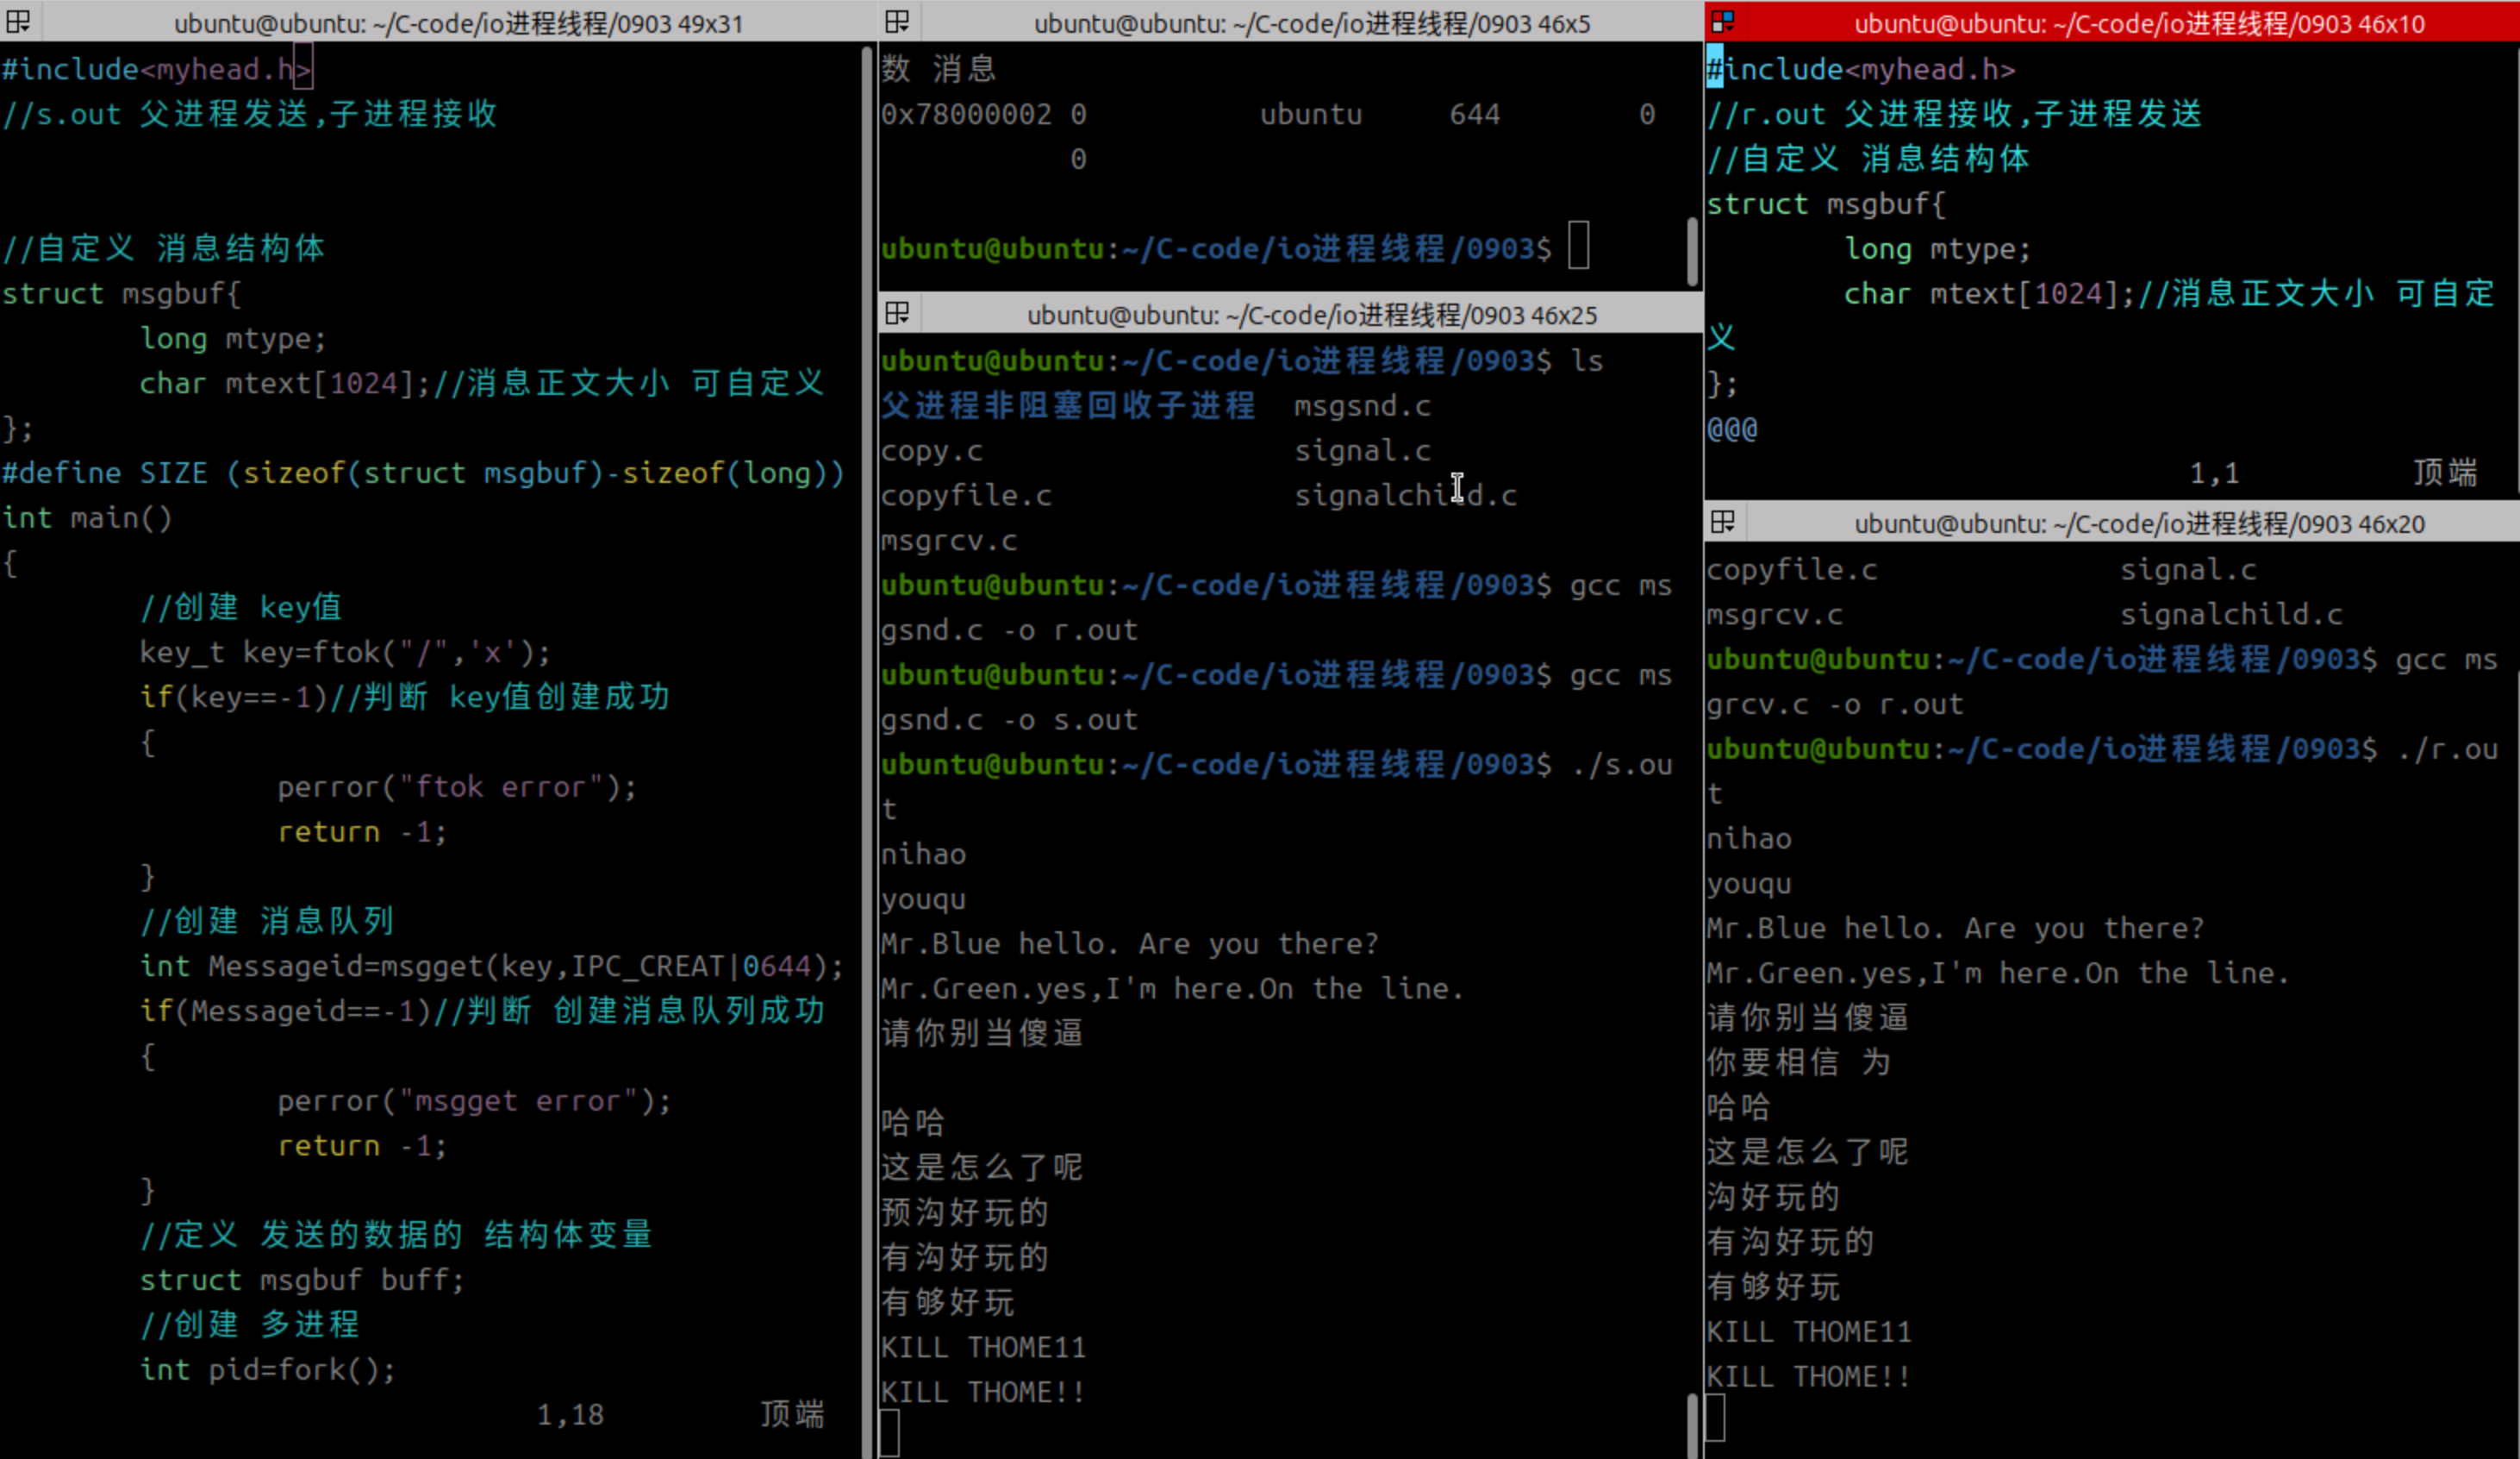Viewport: 2520px width, 1459px height.
Task: Click '#define SIZE' line in left editor
Action: [x=424, y=473]
